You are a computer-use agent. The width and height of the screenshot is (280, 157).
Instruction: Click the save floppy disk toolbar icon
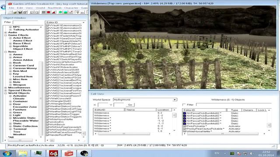point(20,12)
